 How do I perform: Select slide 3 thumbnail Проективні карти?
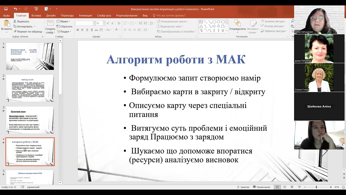30,120
